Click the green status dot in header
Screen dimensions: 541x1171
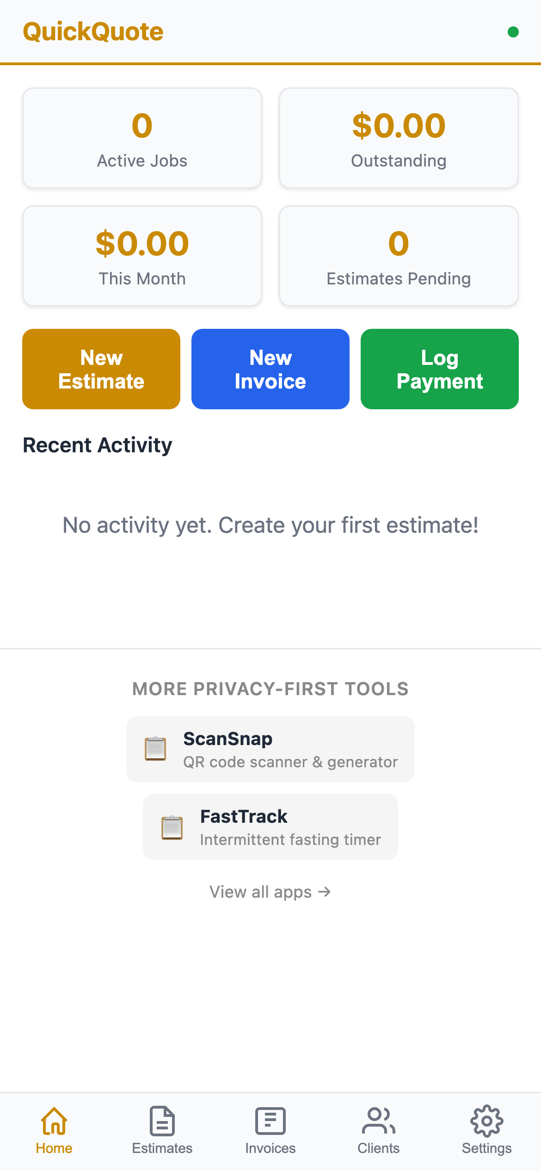pyautogui.click(x=513, y=32)
